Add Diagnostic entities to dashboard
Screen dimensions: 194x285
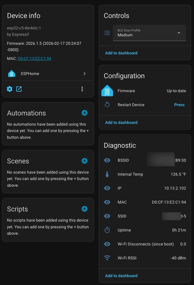click(121, 276)
